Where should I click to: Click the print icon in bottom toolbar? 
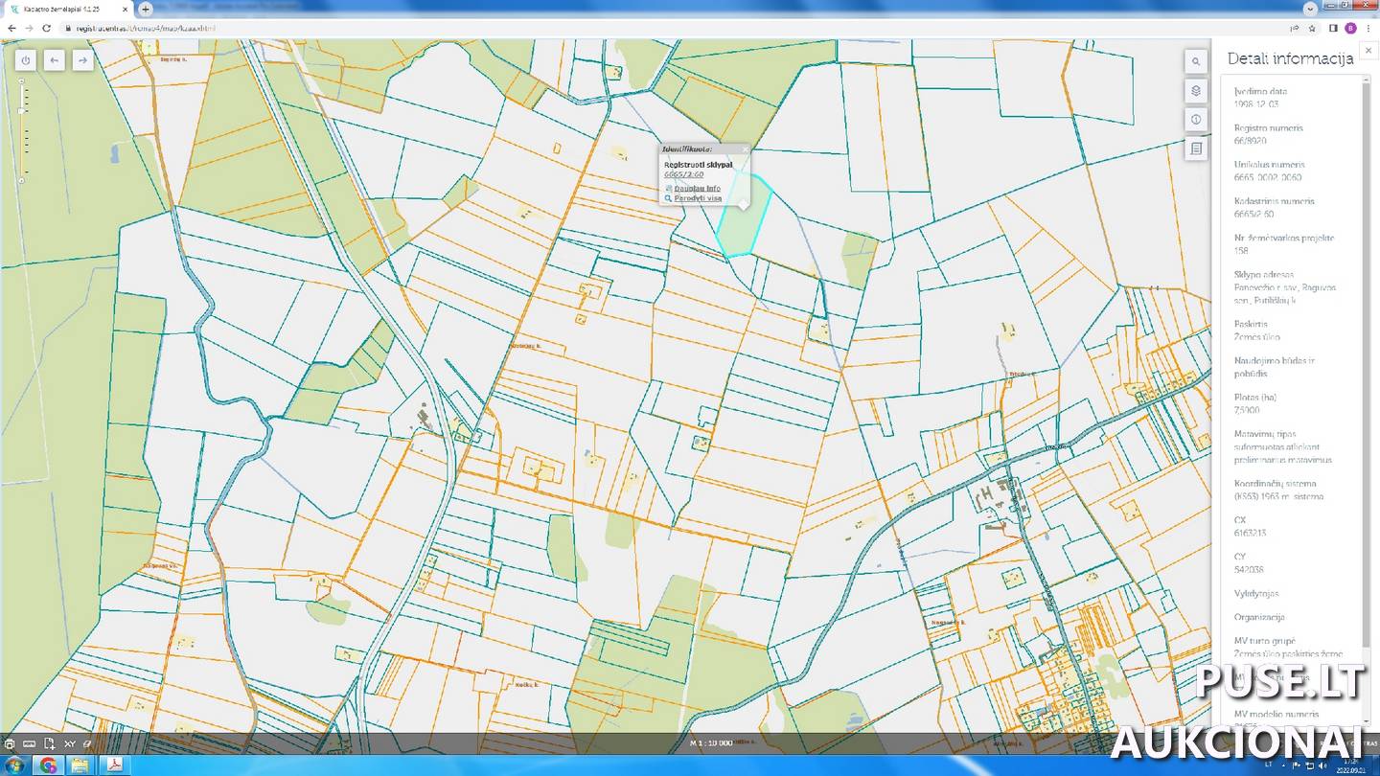coord(10,743)
